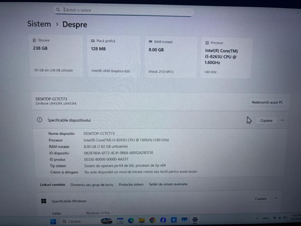301x226 pixels.
Task: Launch Google Chrome from taskbar
Action: coord(152,220)
